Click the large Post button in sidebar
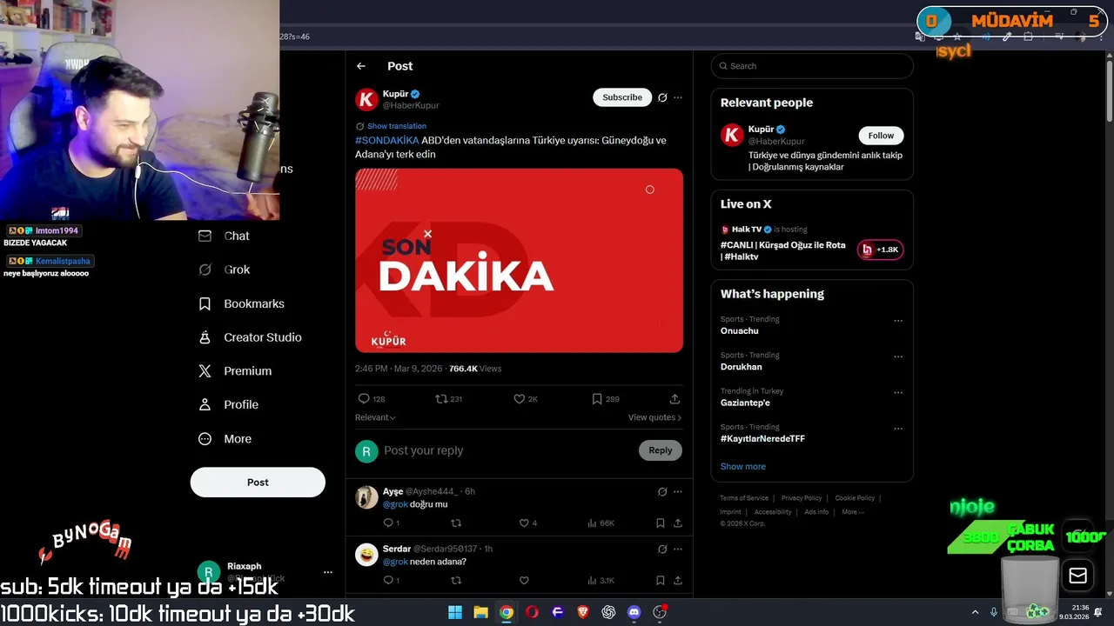 point(258,483)
